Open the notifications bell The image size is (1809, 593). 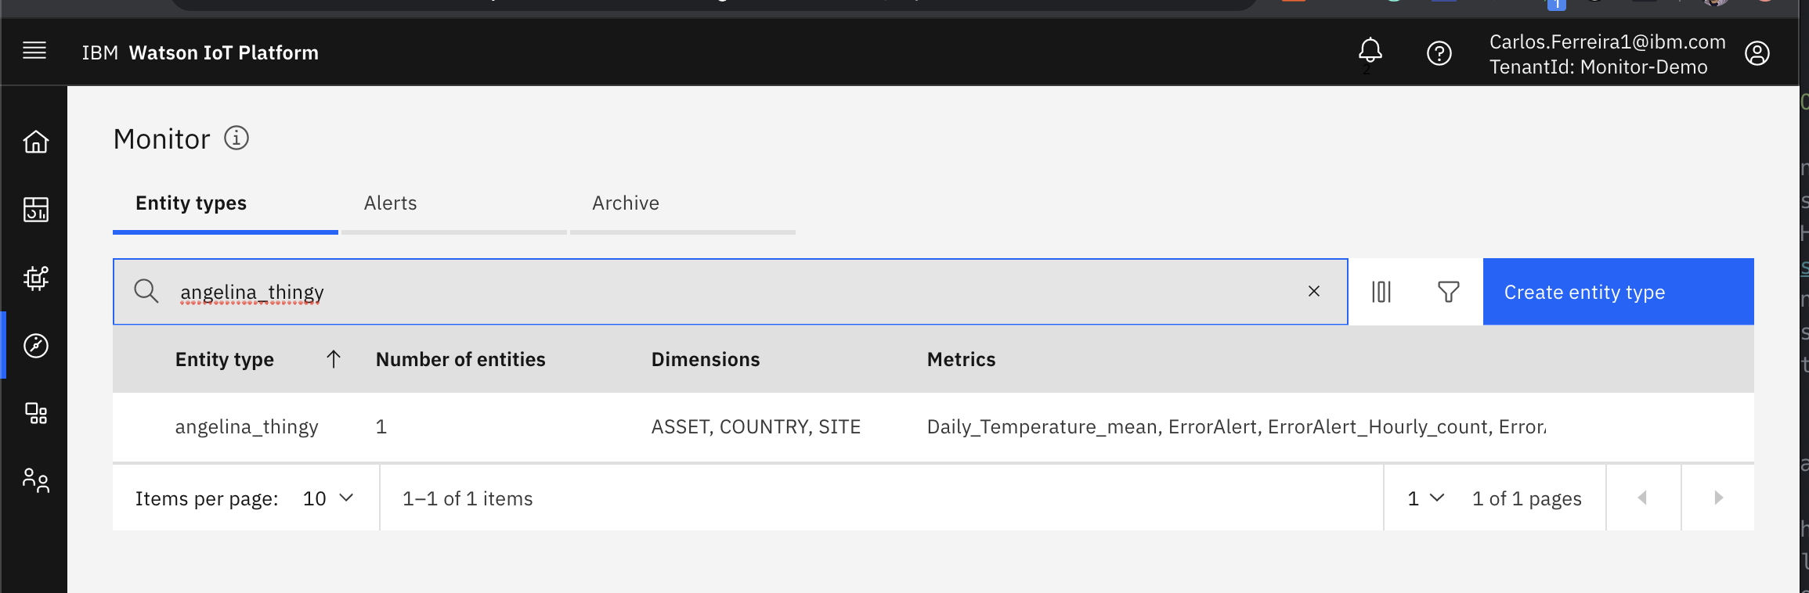(1370, 52)
